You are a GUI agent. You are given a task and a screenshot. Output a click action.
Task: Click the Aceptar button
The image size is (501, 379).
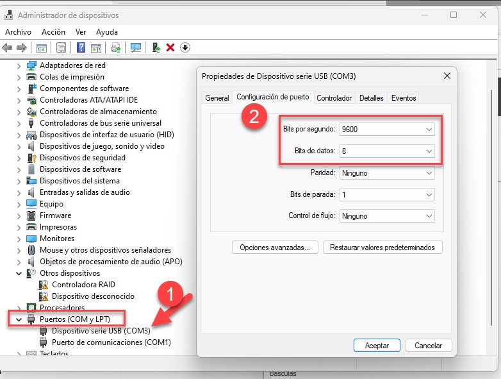pyautogui.click(x=377, y=346)
